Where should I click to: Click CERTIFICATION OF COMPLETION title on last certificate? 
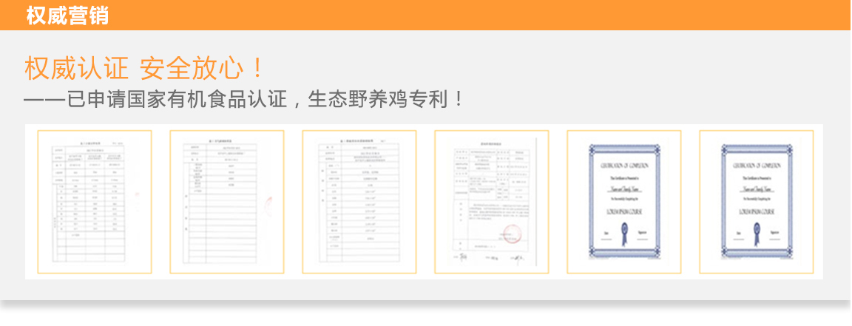coord(757,166)
